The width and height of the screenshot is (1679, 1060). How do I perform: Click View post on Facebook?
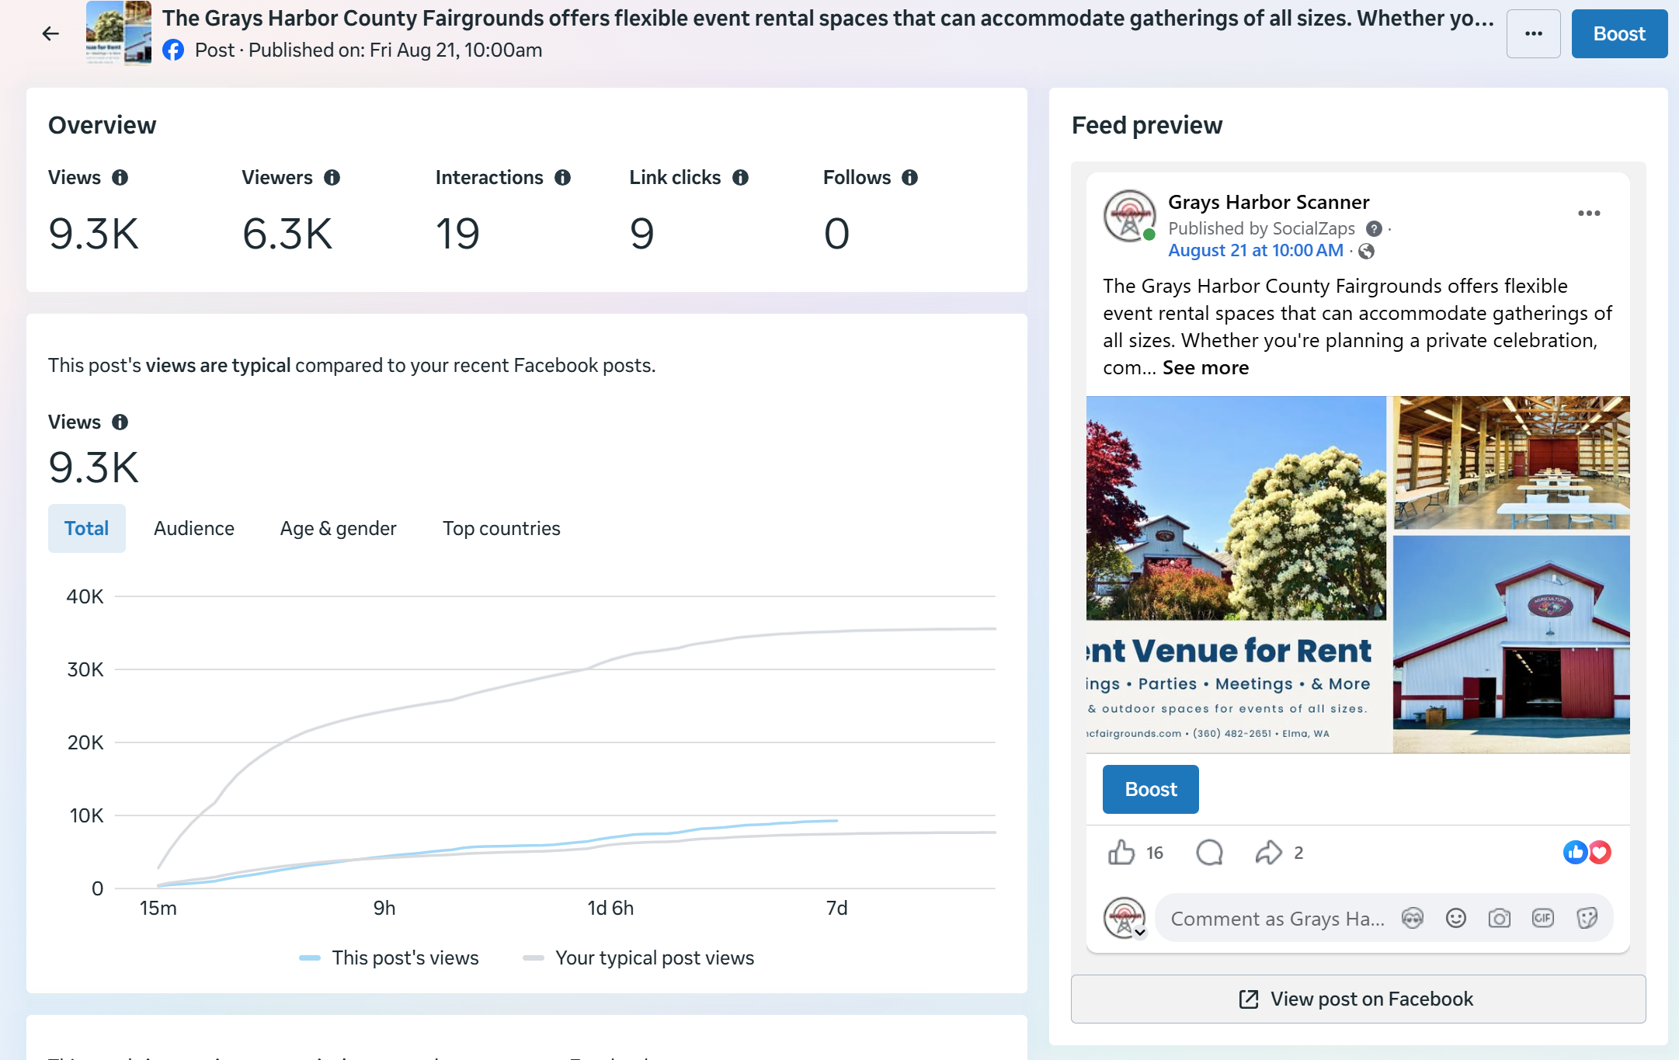pos(1357,999)
